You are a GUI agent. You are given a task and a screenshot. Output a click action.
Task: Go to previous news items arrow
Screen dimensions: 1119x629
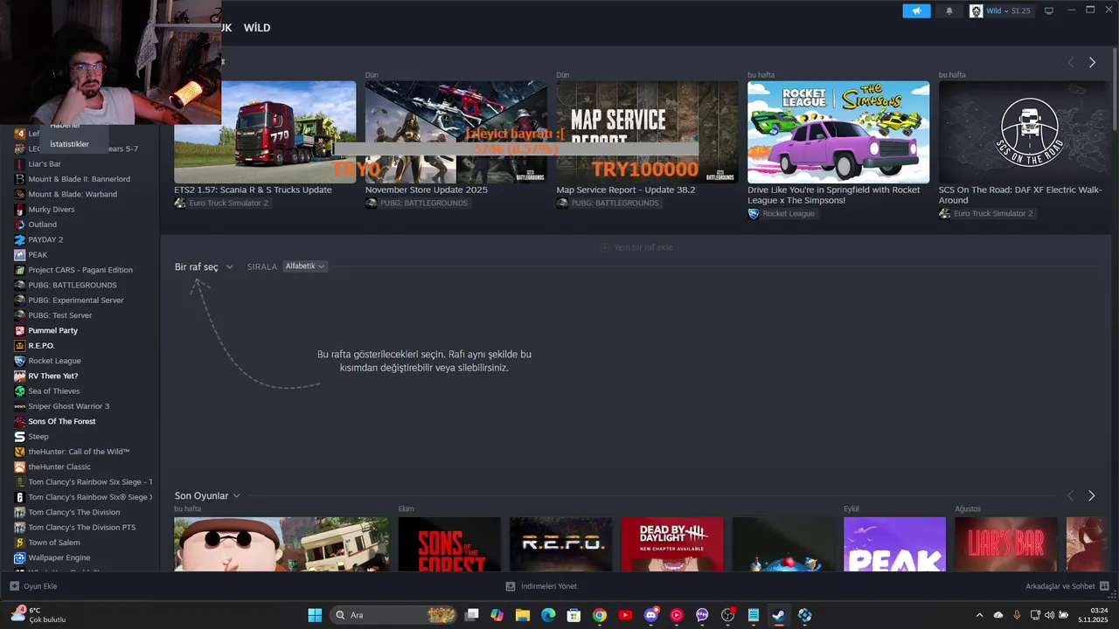pyautogui.click(x=1071, y=62)
